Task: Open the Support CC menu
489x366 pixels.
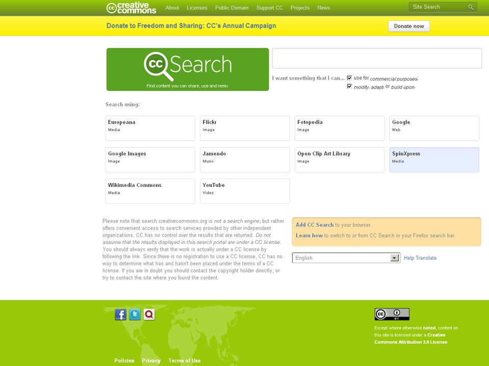Action: (269, 8)
